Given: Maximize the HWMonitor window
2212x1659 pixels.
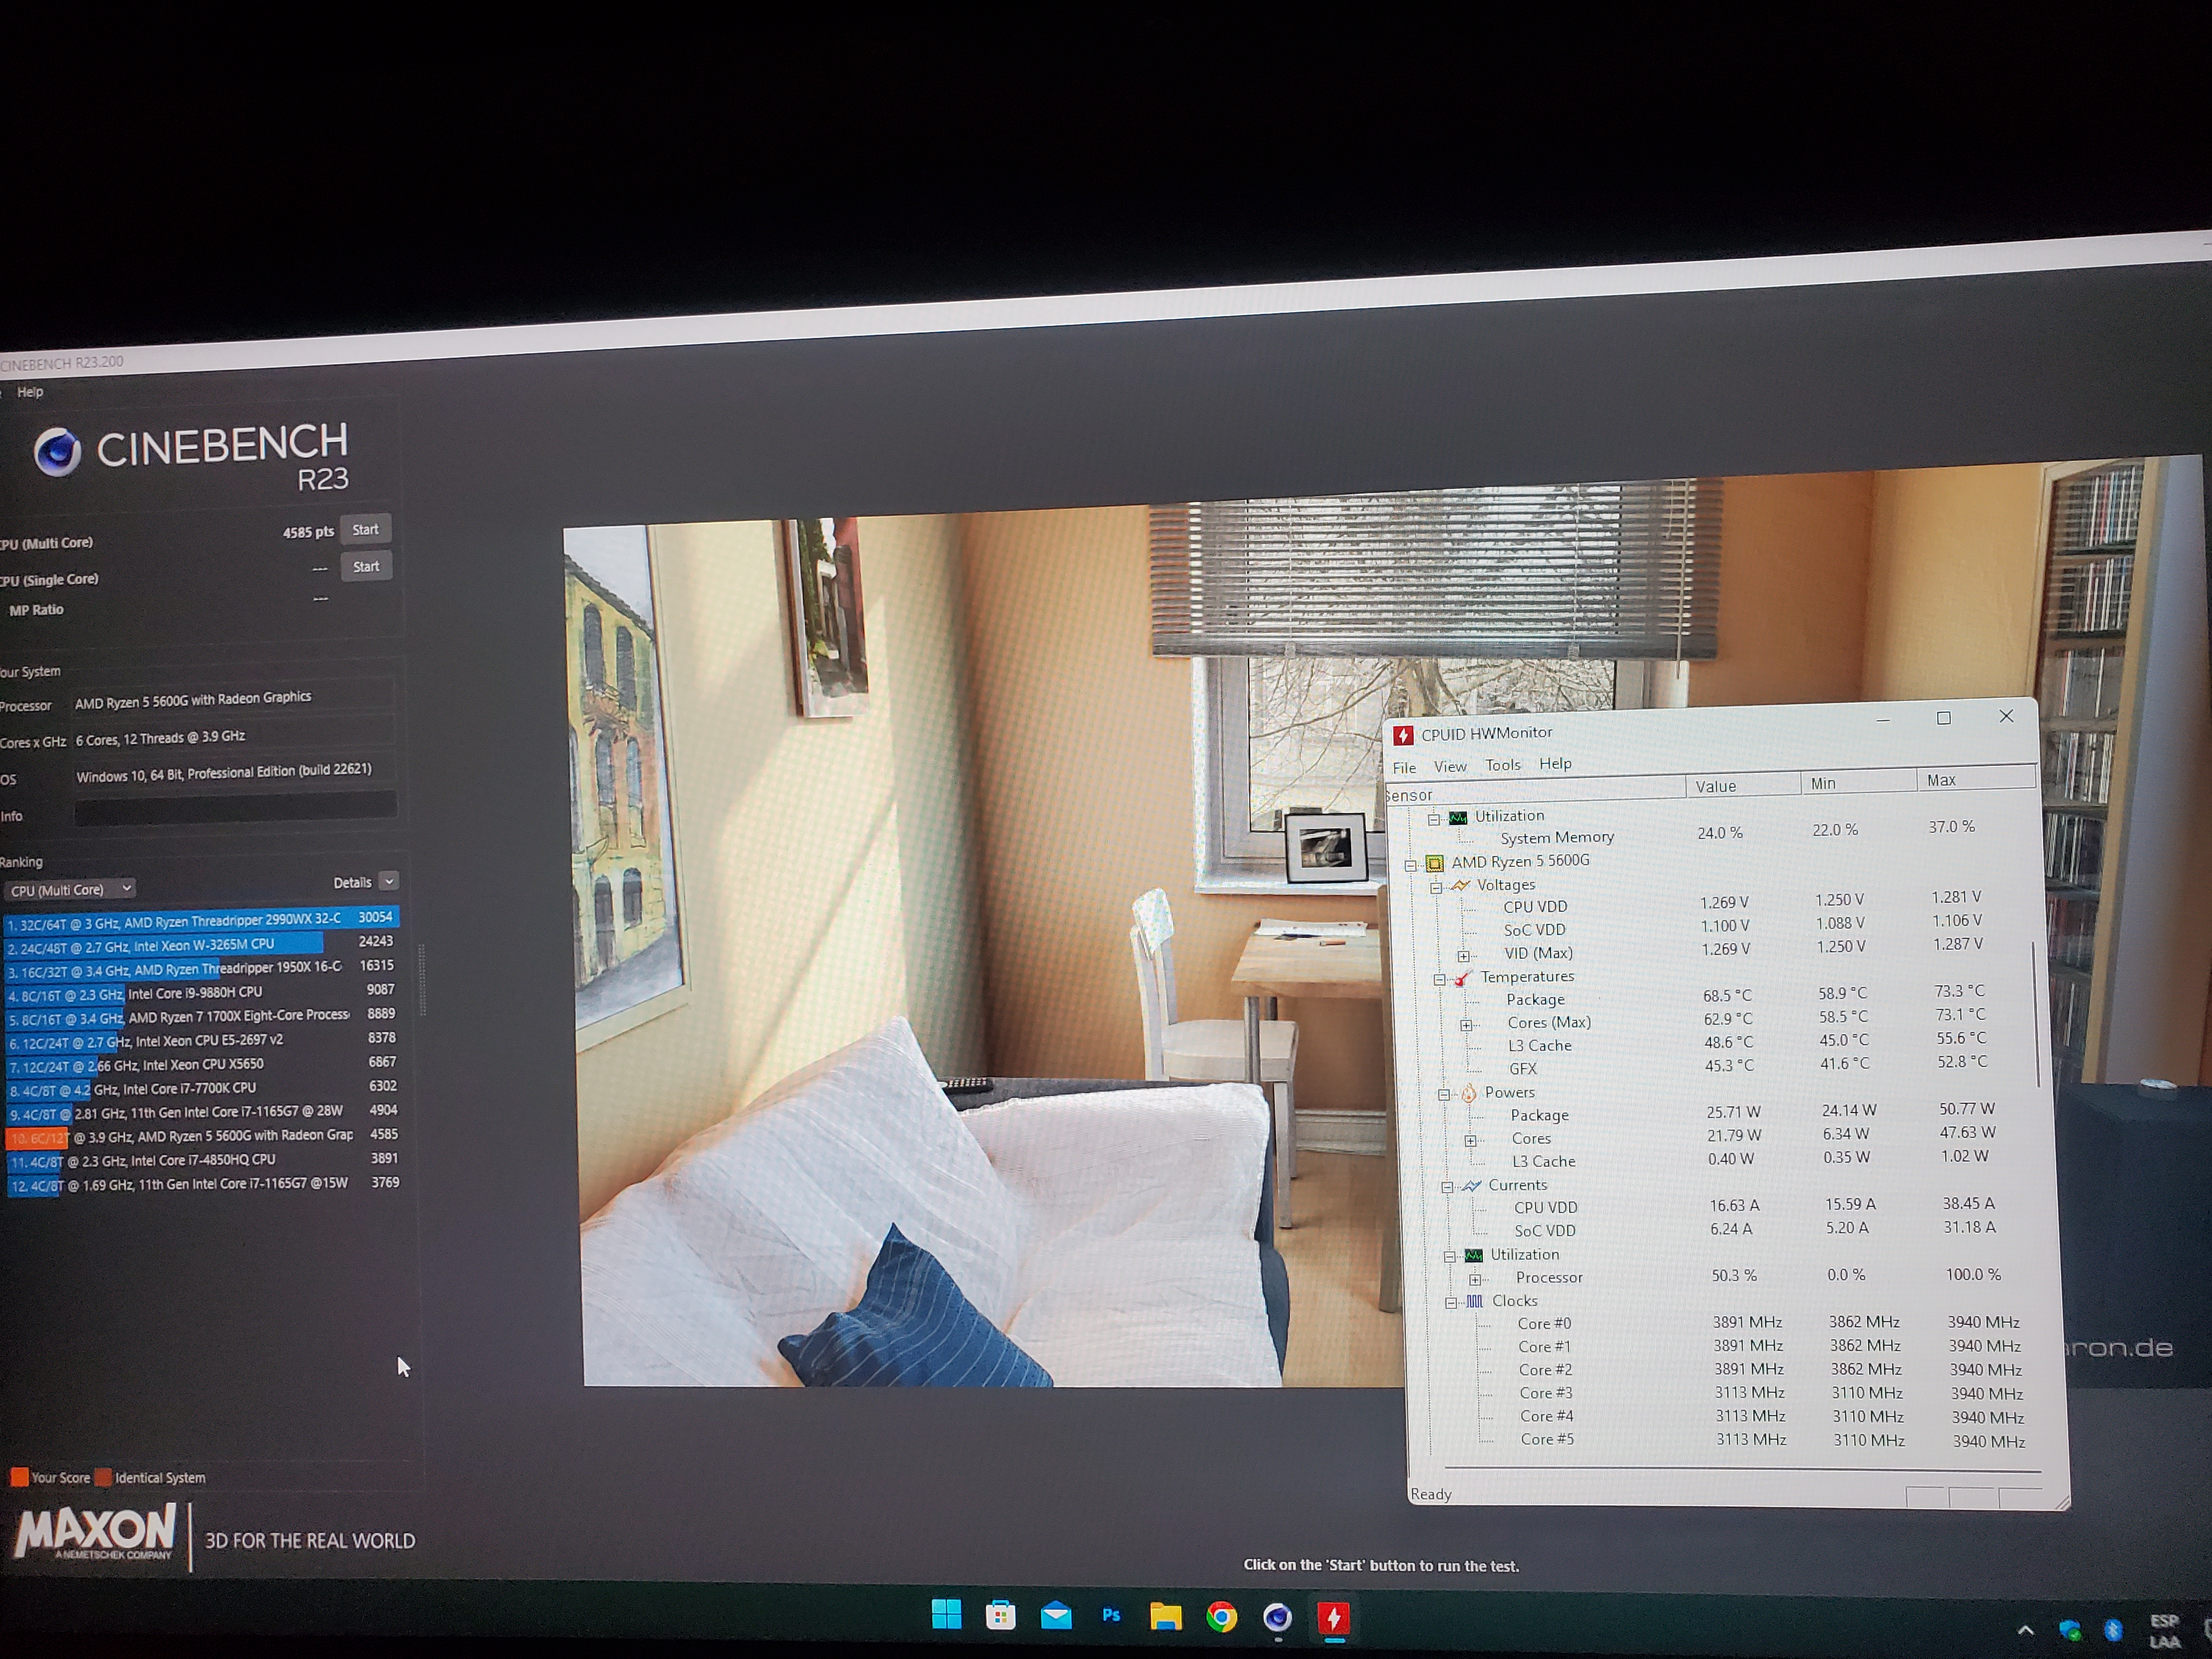Looking at the screenshot, I should [1944, 718].
